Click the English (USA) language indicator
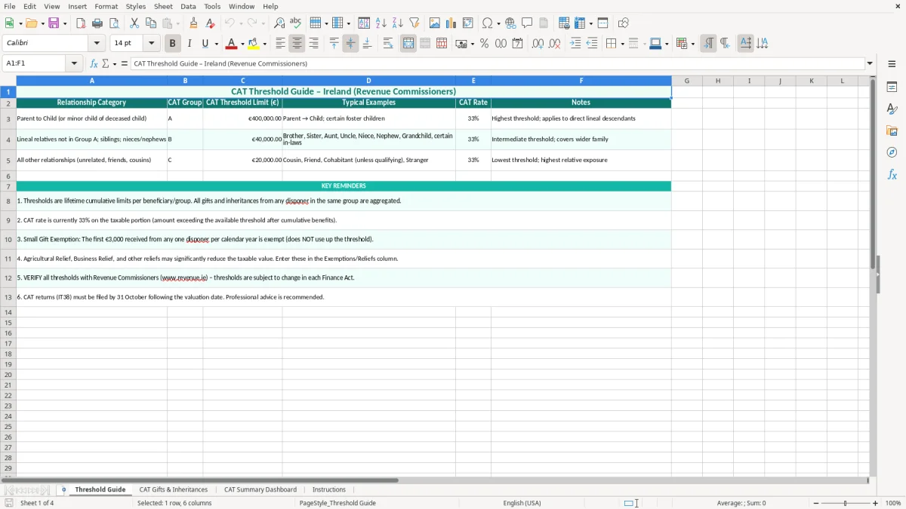This screenshot has width=906, height=509. pos(522,503)
